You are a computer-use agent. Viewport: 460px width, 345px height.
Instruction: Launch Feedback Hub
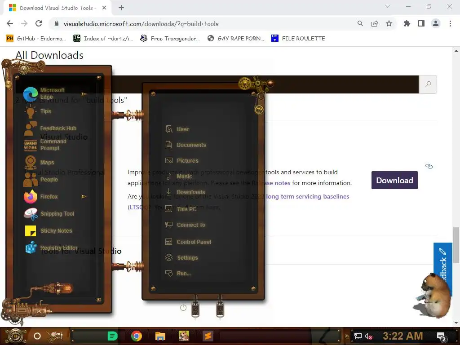[x=50, y=128]
